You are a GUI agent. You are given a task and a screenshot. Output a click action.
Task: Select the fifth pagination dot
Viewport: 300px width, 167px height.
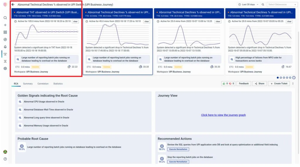tap(290, 78)
